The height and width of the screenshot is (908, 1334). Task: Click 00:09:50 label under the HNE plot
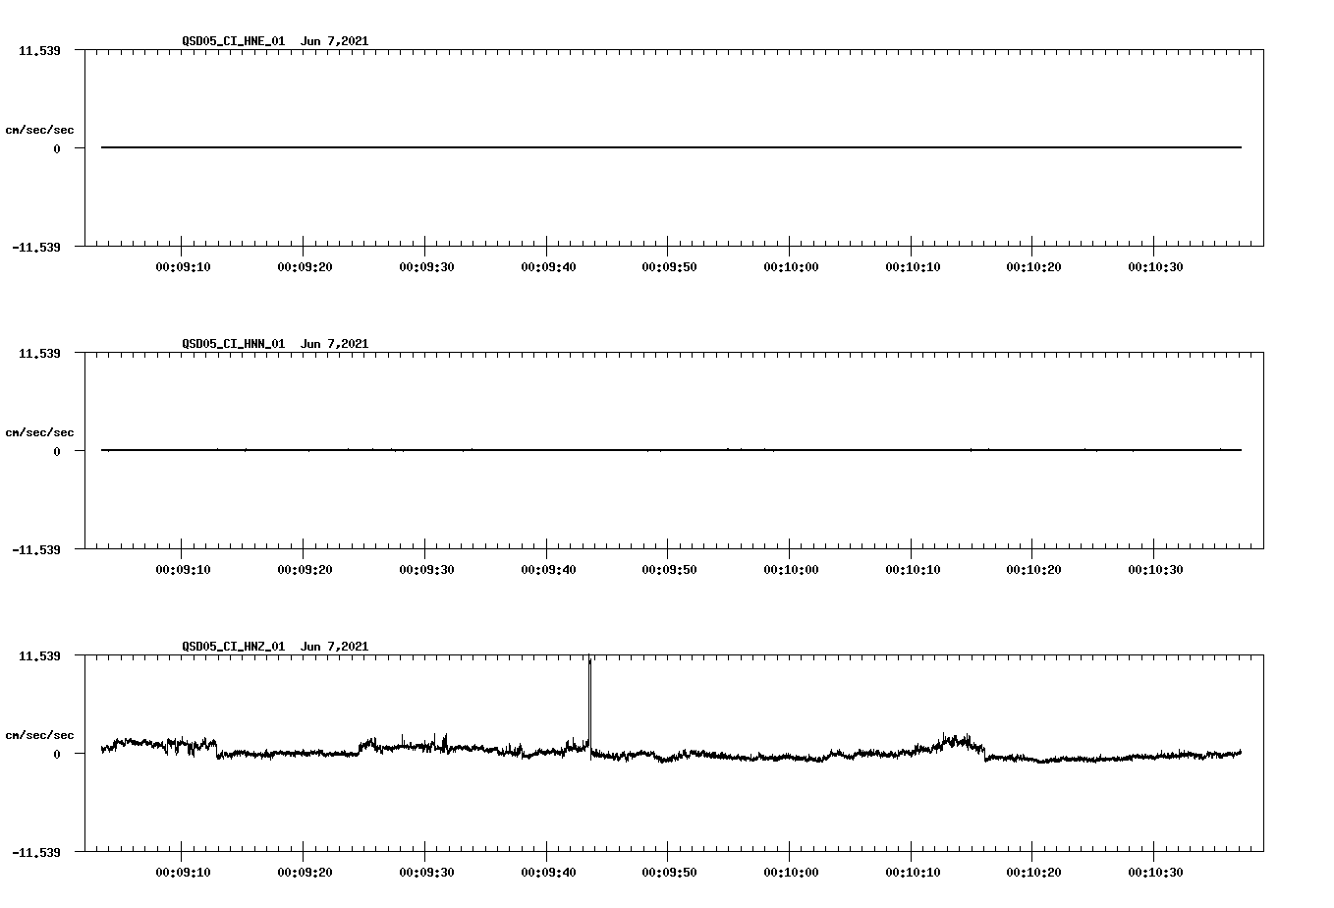(x=669, y=267)
